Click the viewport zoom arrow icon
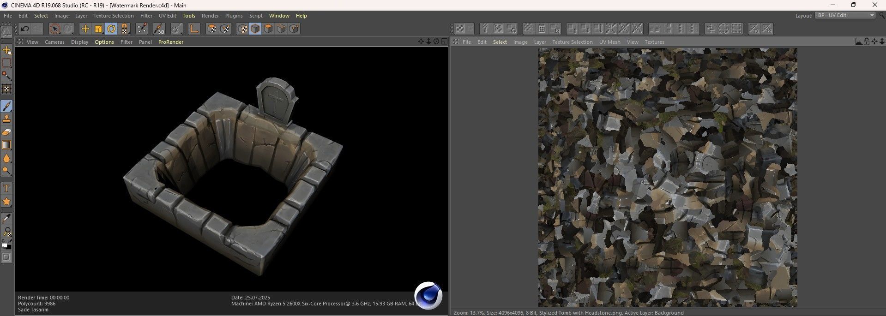Screen dimensions: 886x316 [x=428, y=42]
